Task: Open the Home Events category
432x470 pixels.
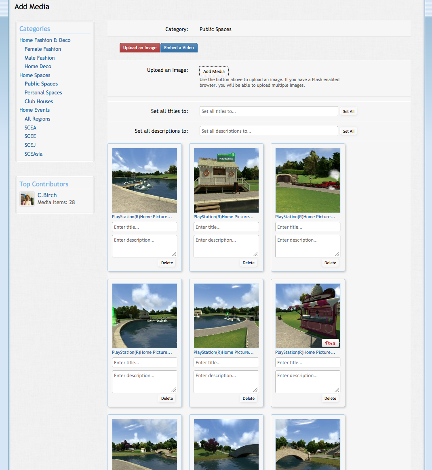Action: pyautogui.click(x=34, y=110)
